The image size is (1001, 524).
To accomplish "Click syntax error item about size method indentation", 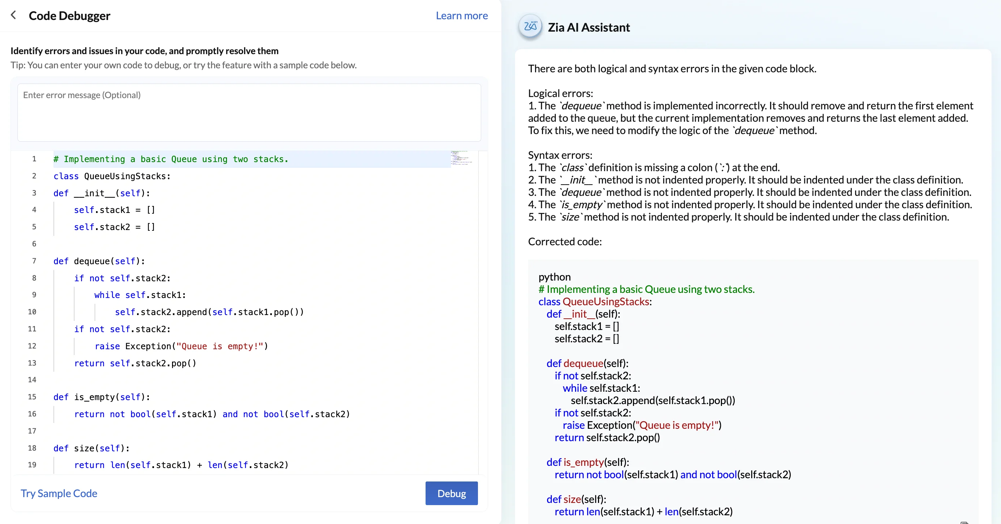I will pyautogui.click(x=739, y=217).
